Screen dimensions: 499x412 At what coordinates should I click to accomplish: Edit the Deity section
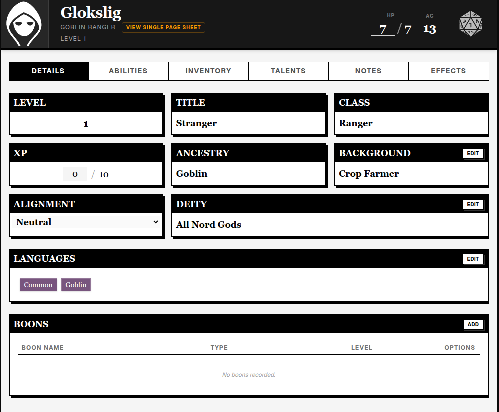point(473,204)
